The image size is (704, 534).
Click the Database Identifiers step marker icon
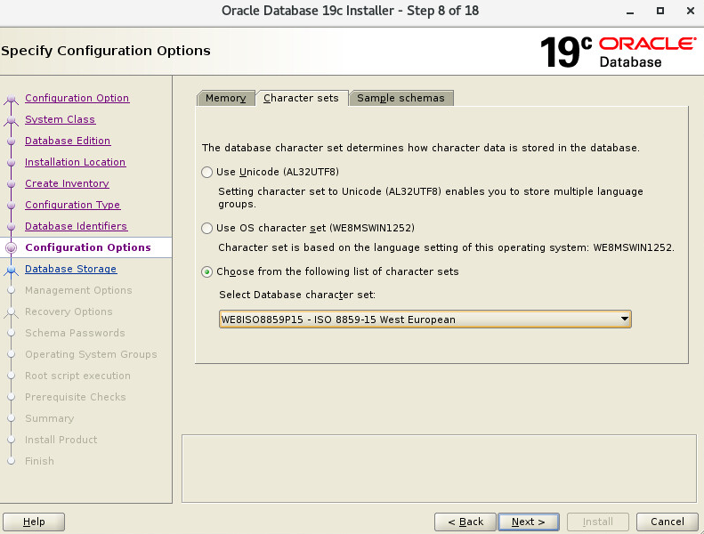(x=12, y=227)
